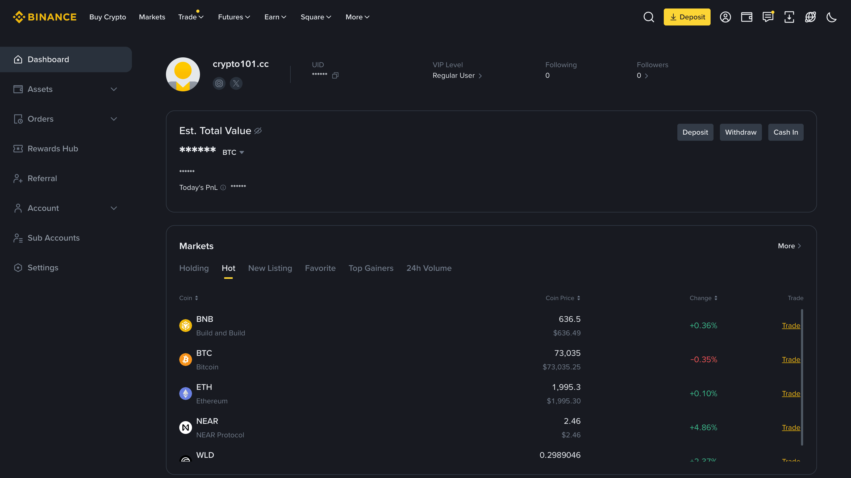Click the BNB coin icon
The width and height of the screenshot is (851, 478).
(185, 326)
